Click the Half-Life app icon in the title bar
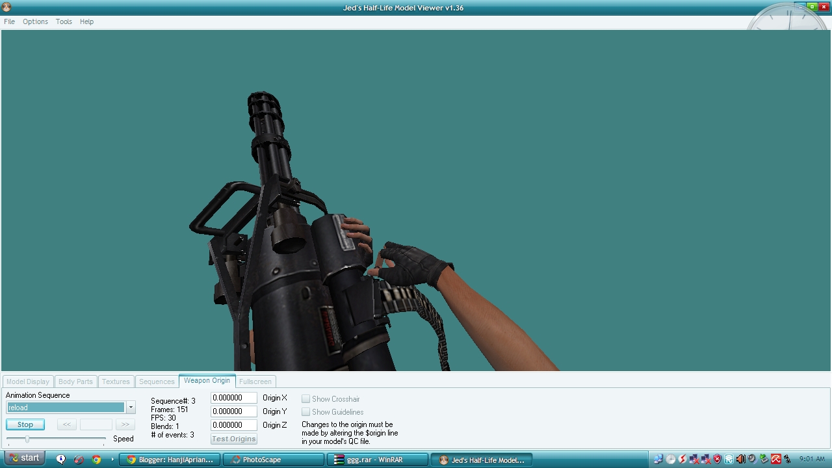This screenshot has width=832, height=468. (x=7, y=7)
